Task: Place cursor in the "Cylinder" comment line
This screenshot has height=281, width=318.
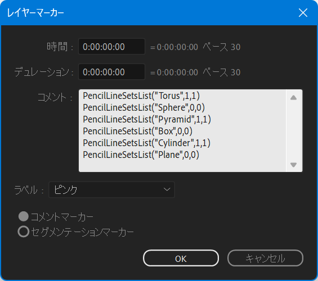Action: click(x=147, y=143)
